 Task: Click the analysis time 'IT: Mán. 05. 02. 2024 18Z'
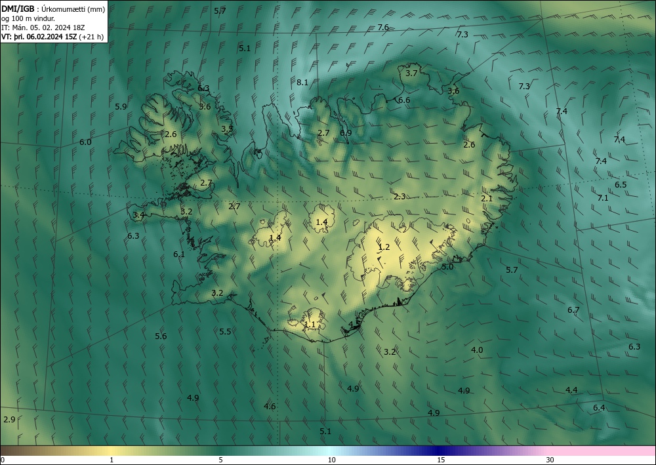(43, 28)
